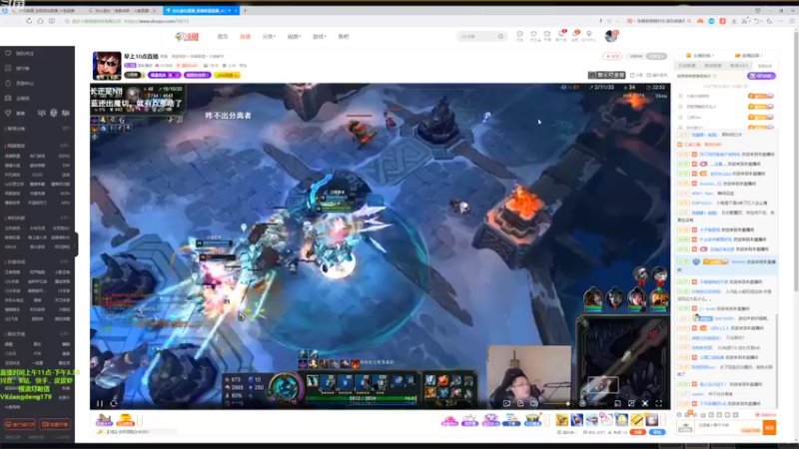Image resolution: width=799 pixels, height=449 pixels.
Task: Open the user avatar menu
Action: click(x=611, y=36)
